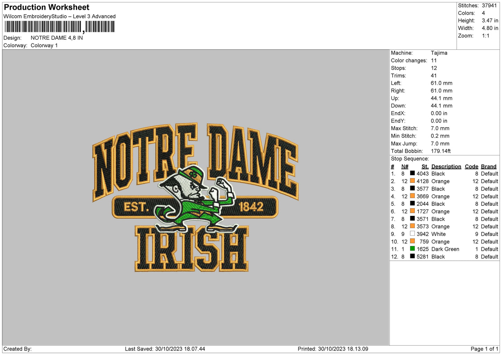Click the Min Stitch value 0.2 mm
Viewport: 502px width, 355px height.
tap(440, 136)
